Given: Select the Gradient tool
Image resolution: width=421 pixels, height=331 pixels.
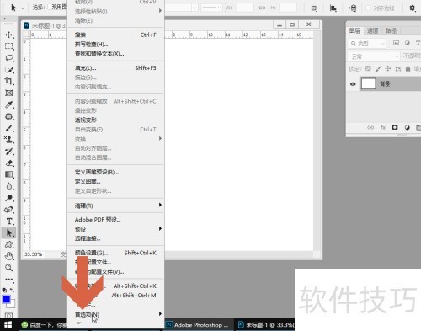Looking at the screenshot, I should 9,174.
